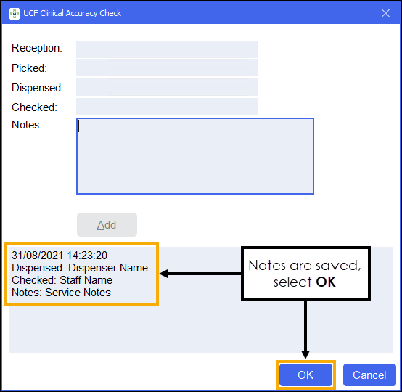The height and width of the screenshot is (392, 402).
Task: Click the pharmacy app icon in title bar
Action: (x=14, y=13)
